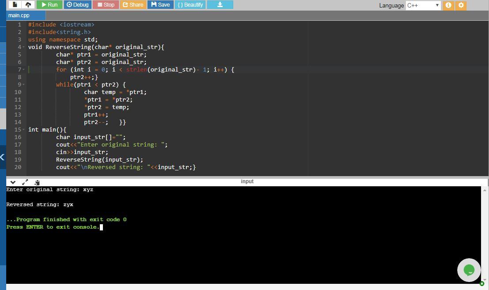Beautify the source code
This screenshot has height=290, width=489.
tap(190, 5)
